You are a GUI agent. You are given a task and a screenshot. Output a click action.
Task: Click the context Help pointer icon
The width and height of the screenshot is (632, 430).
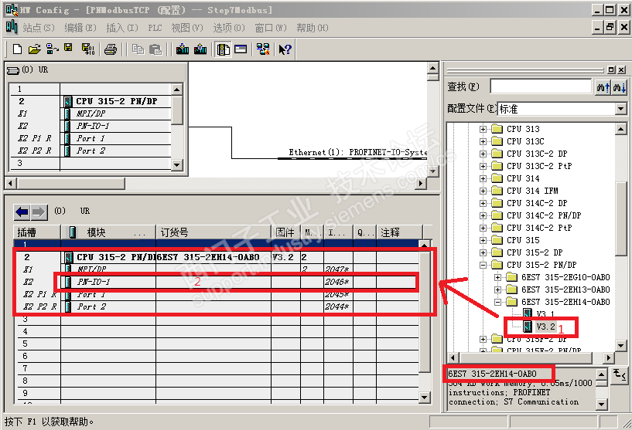(285, 49)
